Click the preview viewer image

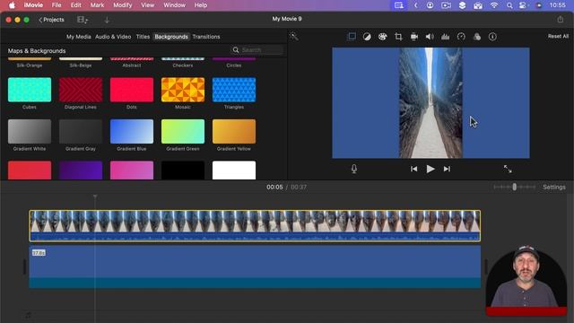[430, 103]
